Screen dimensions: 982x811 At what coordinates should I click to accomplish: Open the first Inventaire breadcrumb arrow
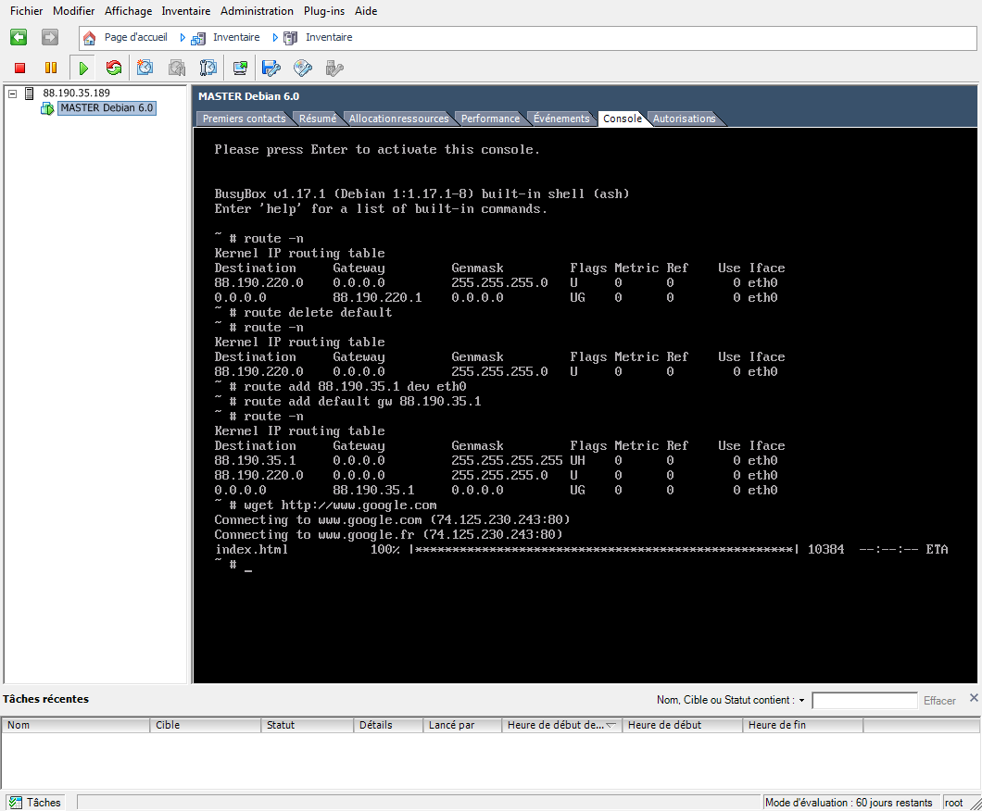point(183,38)
